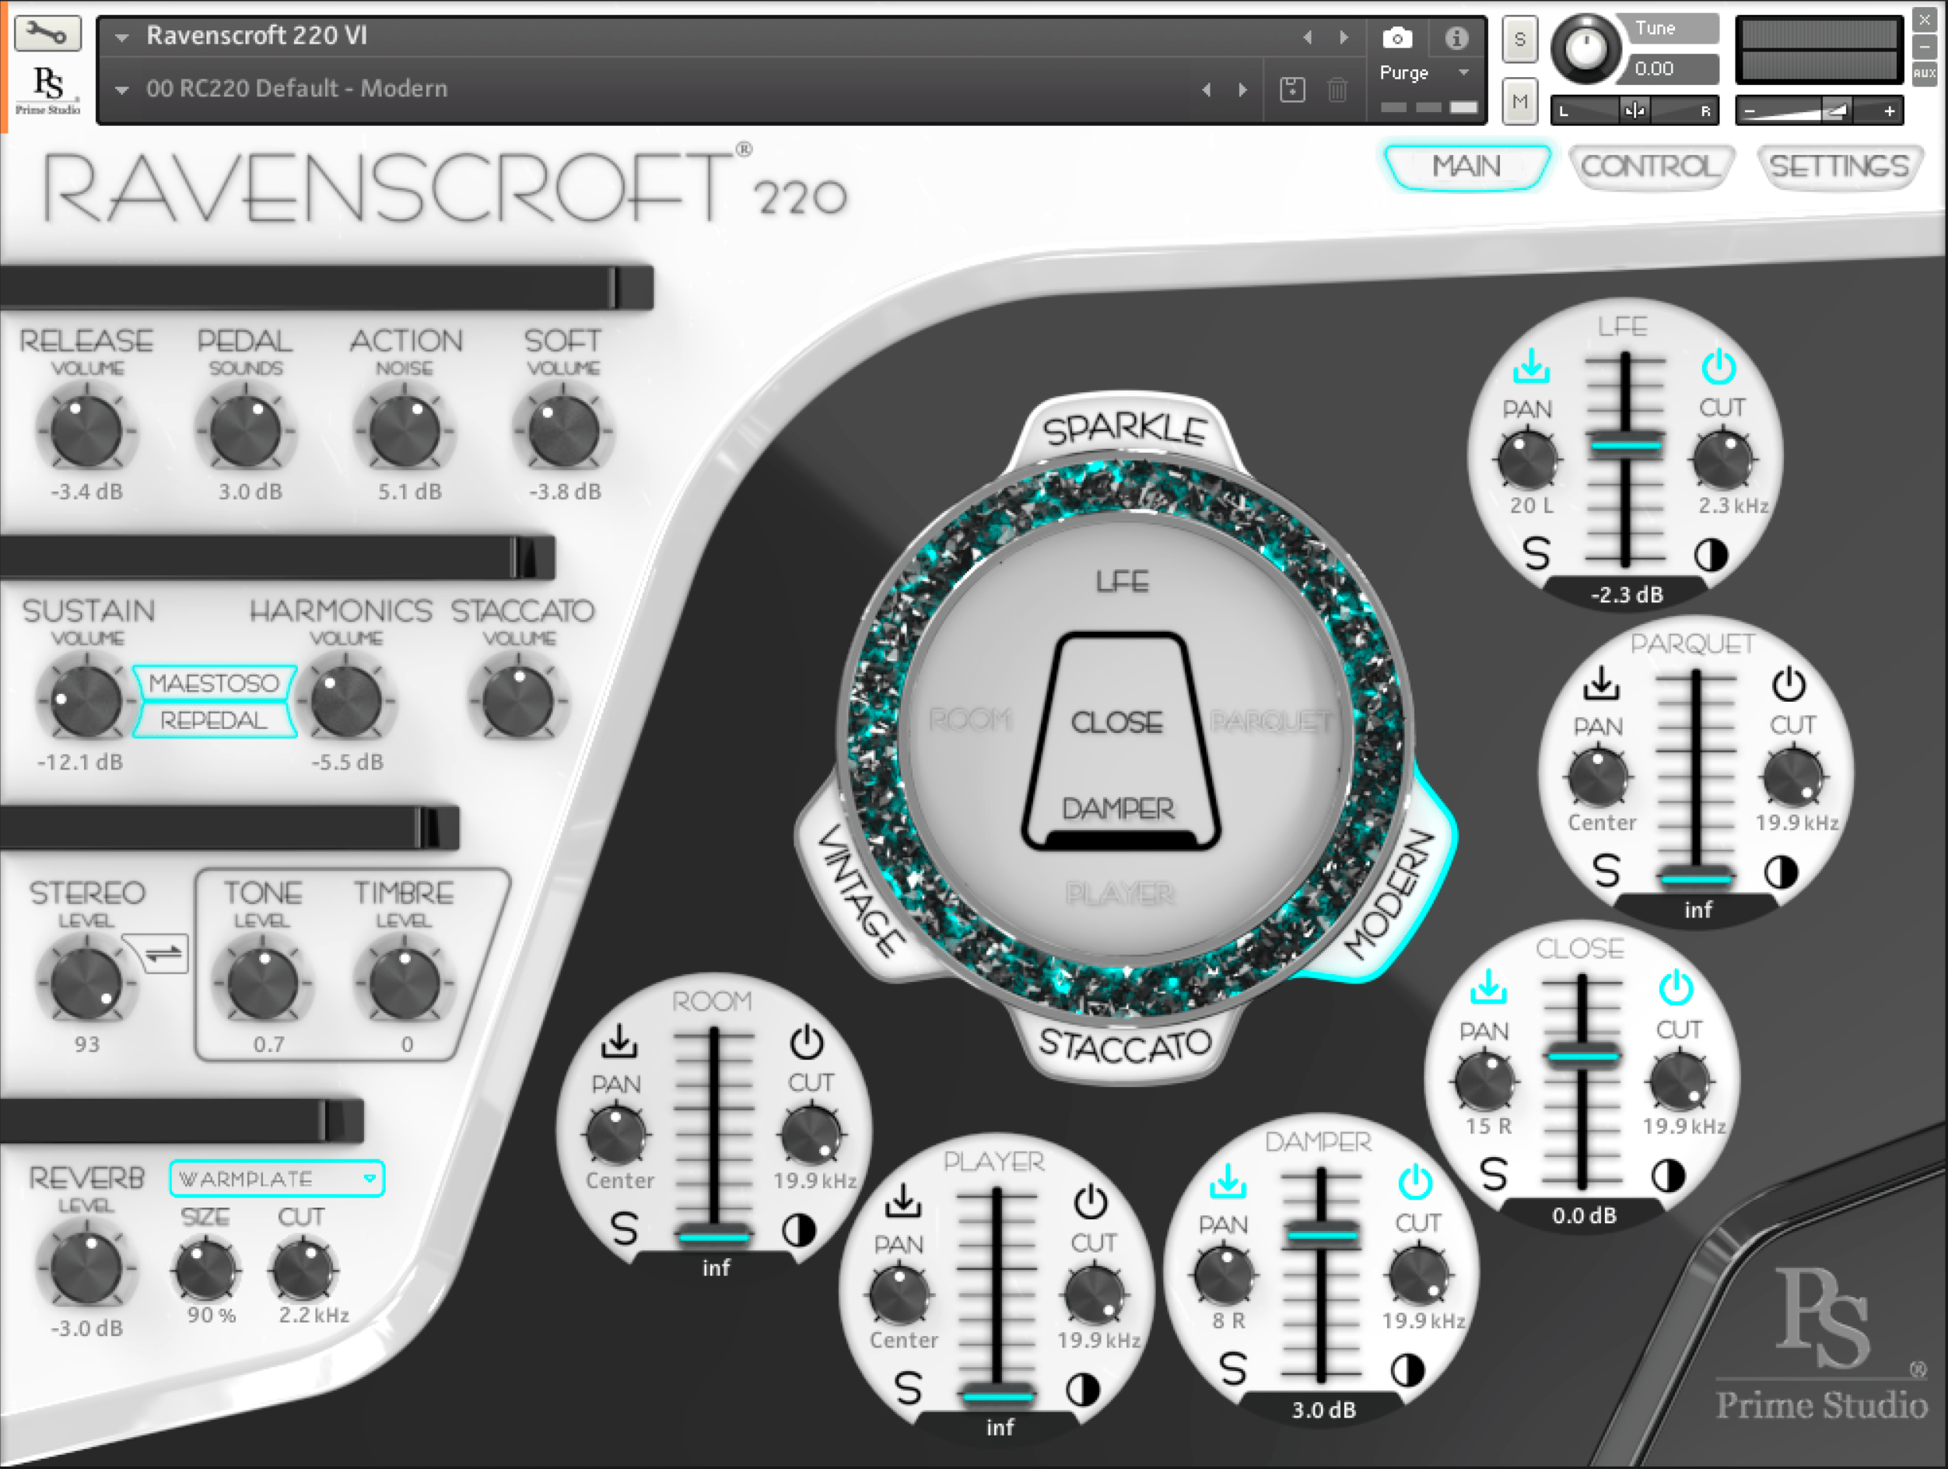The width and height of the screenshot is (1948, 1469).
Task: Click the trash delete preset icon
Action: tap(1337, 89)
